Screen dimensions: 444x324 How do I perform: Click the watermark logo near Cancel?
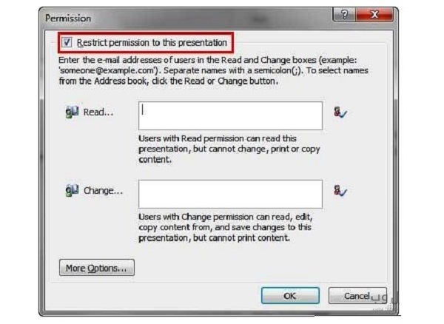click(385, 300)
